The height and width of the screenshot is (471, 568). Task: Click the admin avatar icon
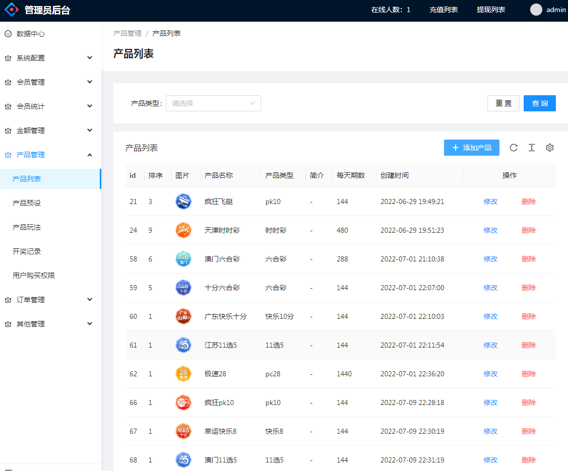point(536,10)
